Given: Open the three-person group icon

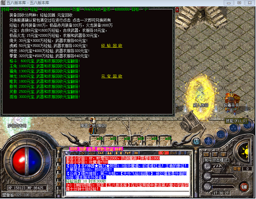Looking at the screenshot, I should (100, 153).
